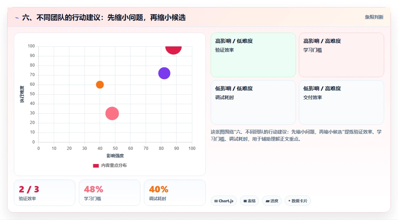Click the orange bubble on the chart
398x220 pixels.
click(x=100, y=85)
